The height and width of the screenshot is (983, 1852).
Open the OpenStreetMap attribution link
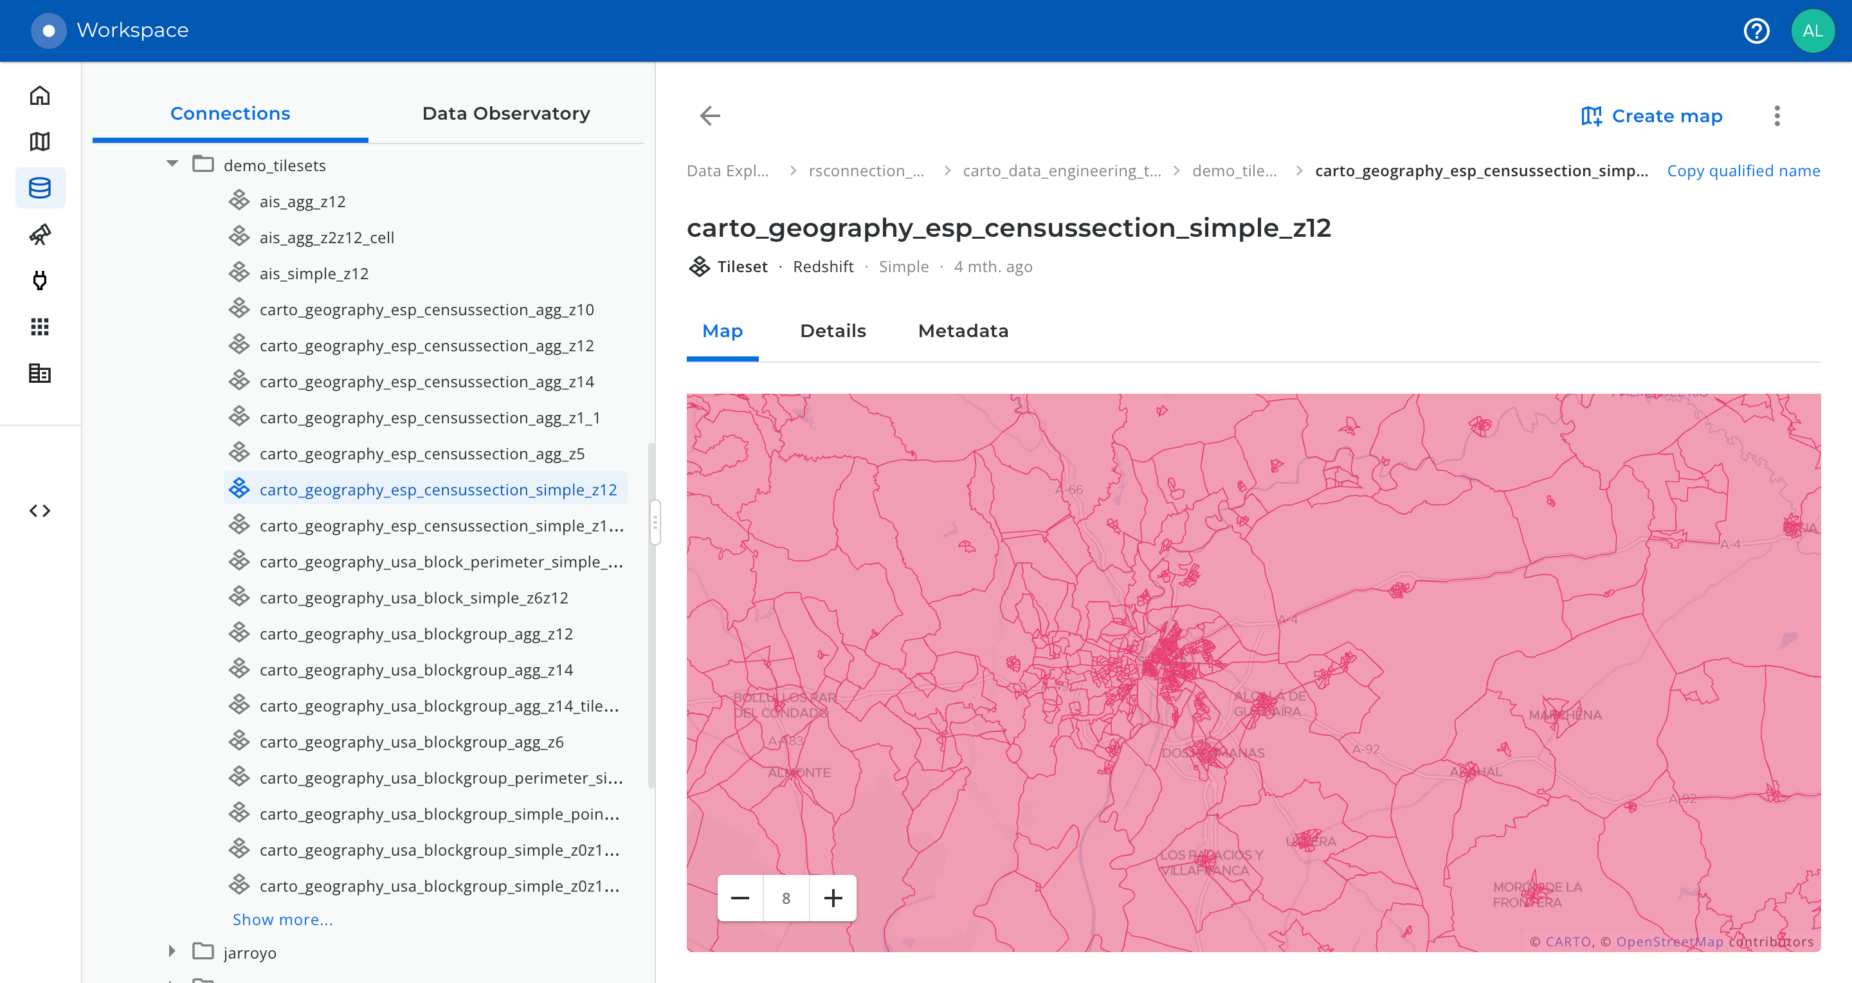(x=1669, y=942)
